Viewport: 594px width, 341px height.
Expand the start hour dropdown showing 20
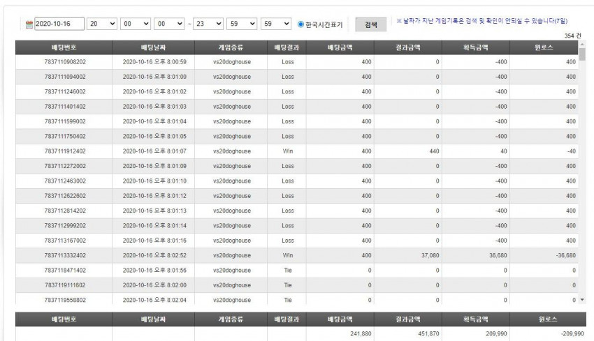[102, 24]
